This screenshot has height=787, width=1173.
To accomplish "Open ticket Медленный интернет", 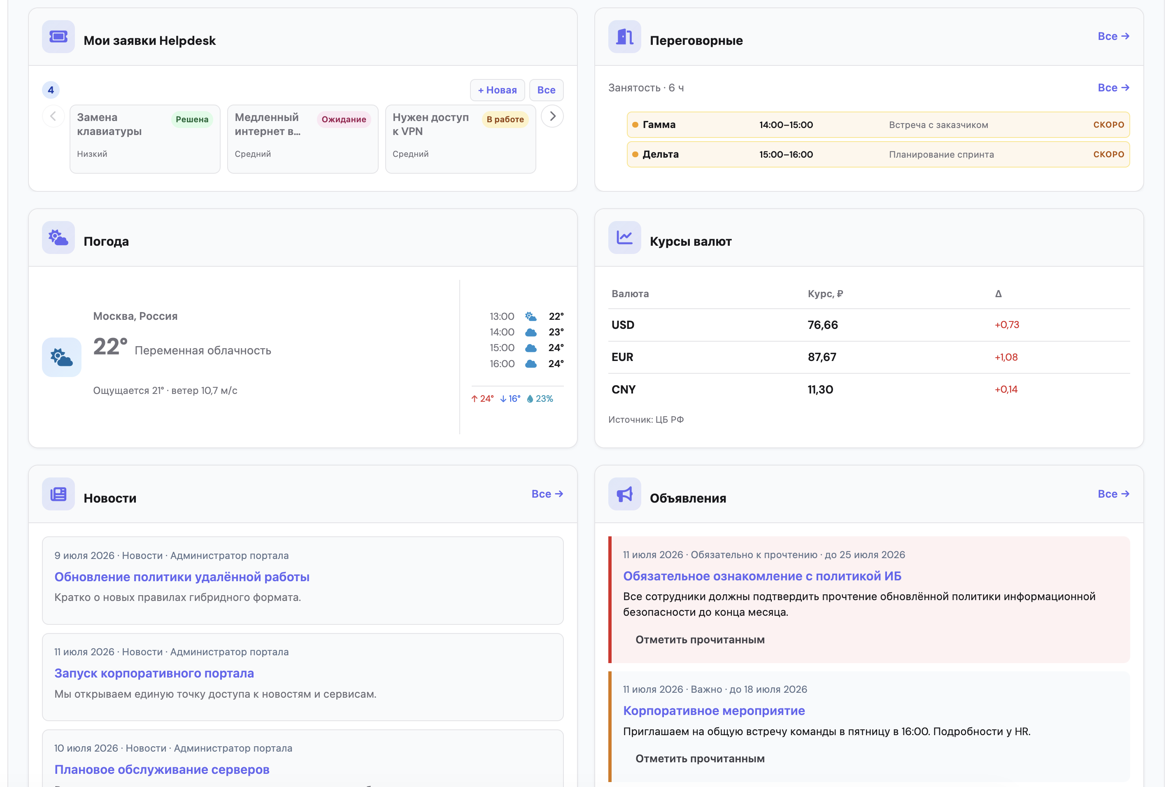I will click(303, 139).
